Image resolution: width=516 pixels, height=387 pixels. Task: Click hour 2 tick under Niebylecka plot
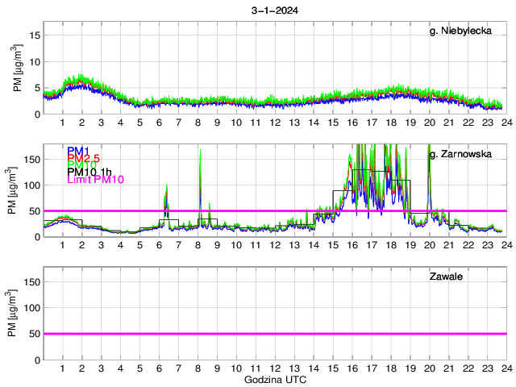pos(81,123)
